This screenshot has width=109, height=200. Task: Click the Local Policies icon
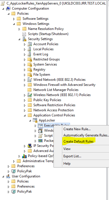[29, 49]
